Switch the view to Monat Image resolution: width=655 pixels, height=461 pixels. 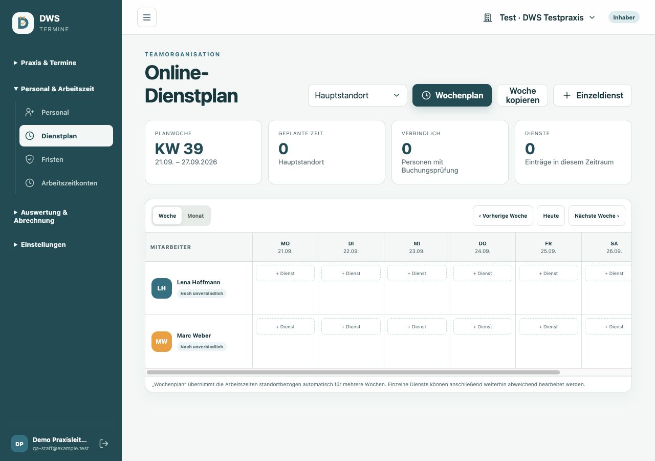[195, 216]
